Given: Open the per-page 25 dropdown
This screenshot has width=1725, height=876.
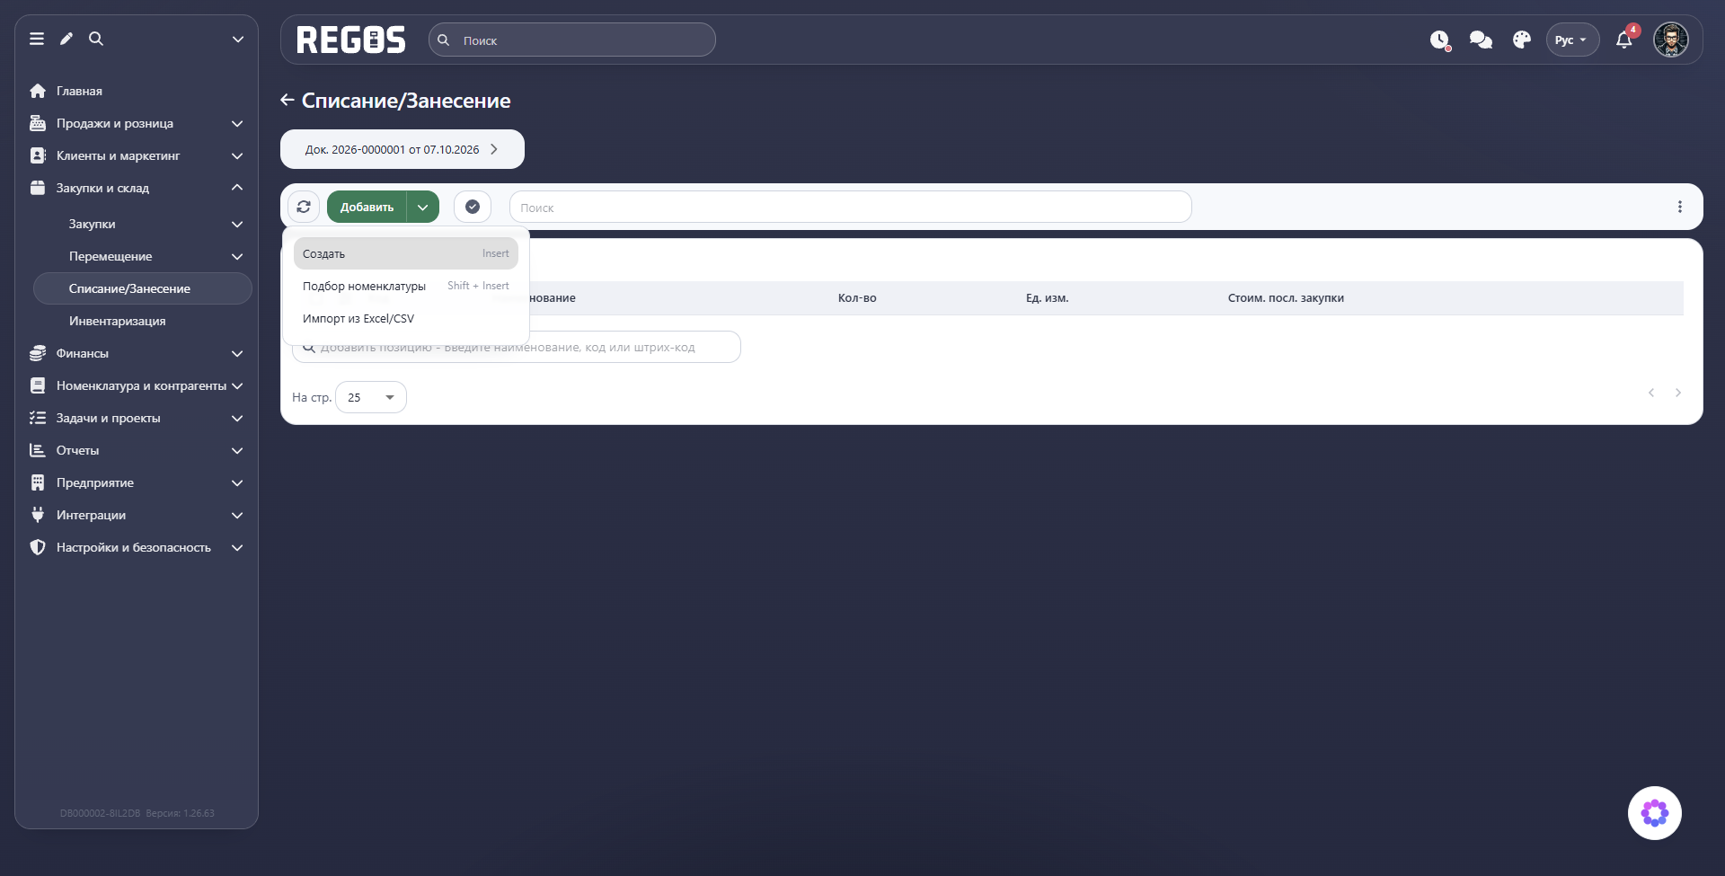Looking at the screenshot, I should click(371, 397).
